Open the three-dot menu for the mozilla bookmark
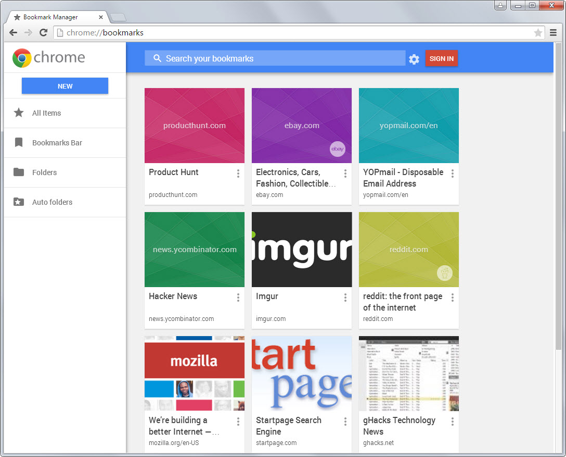566x457 pixels. [238, 422]
